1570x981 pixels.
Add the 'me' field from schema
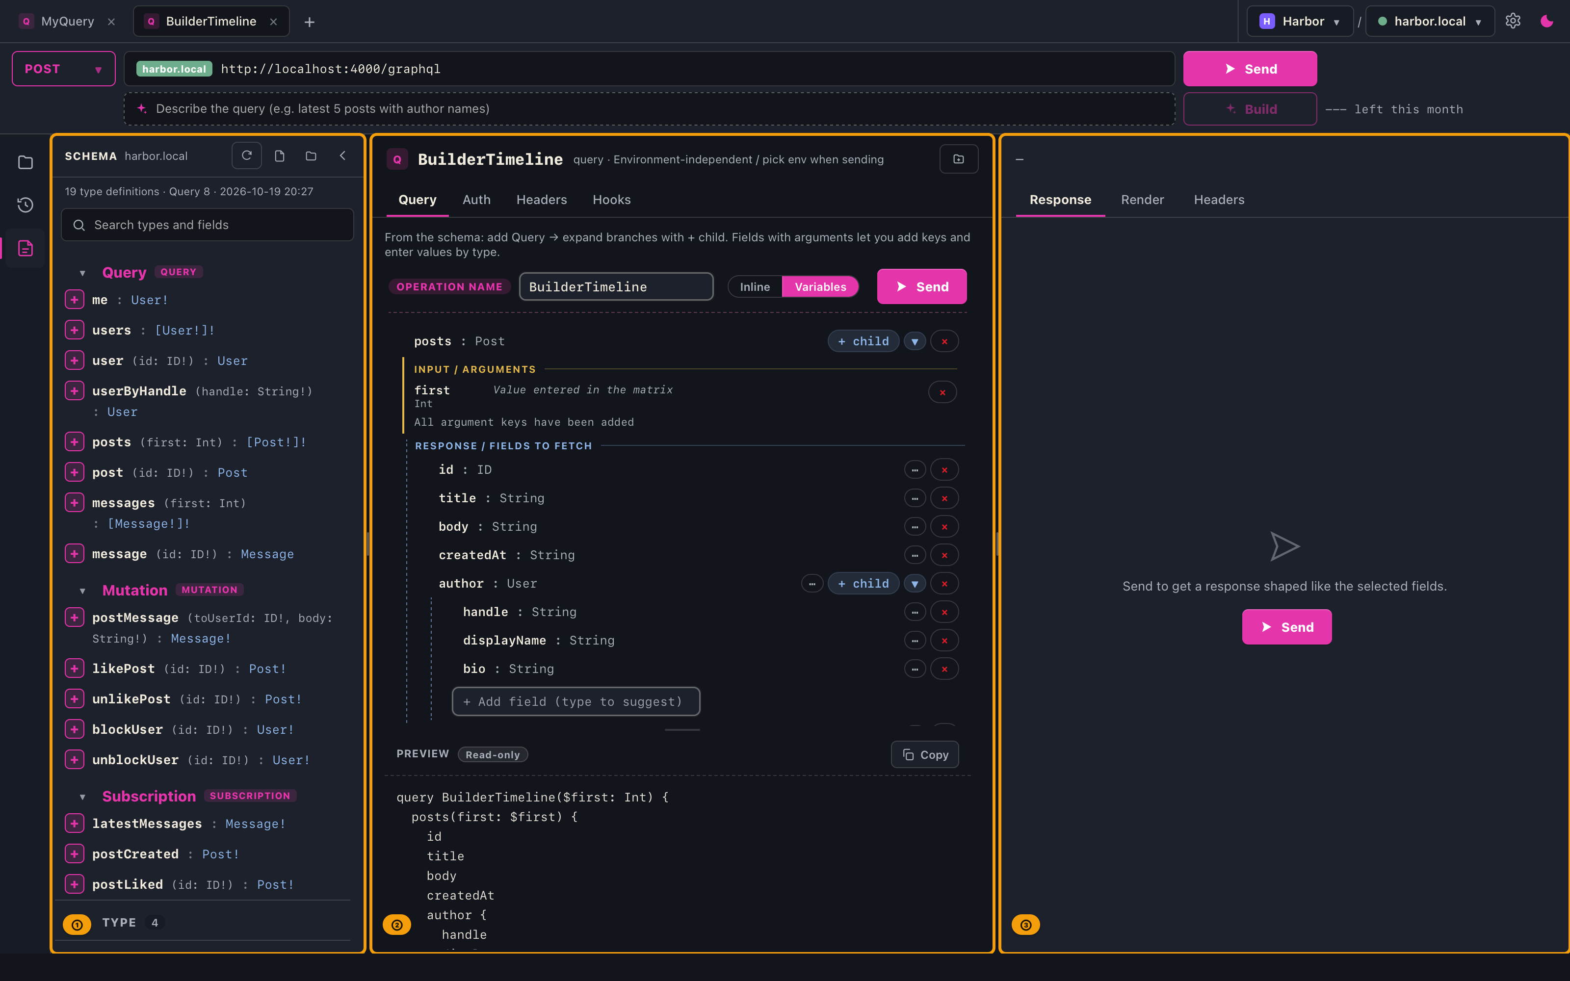(x=75, y=300)
